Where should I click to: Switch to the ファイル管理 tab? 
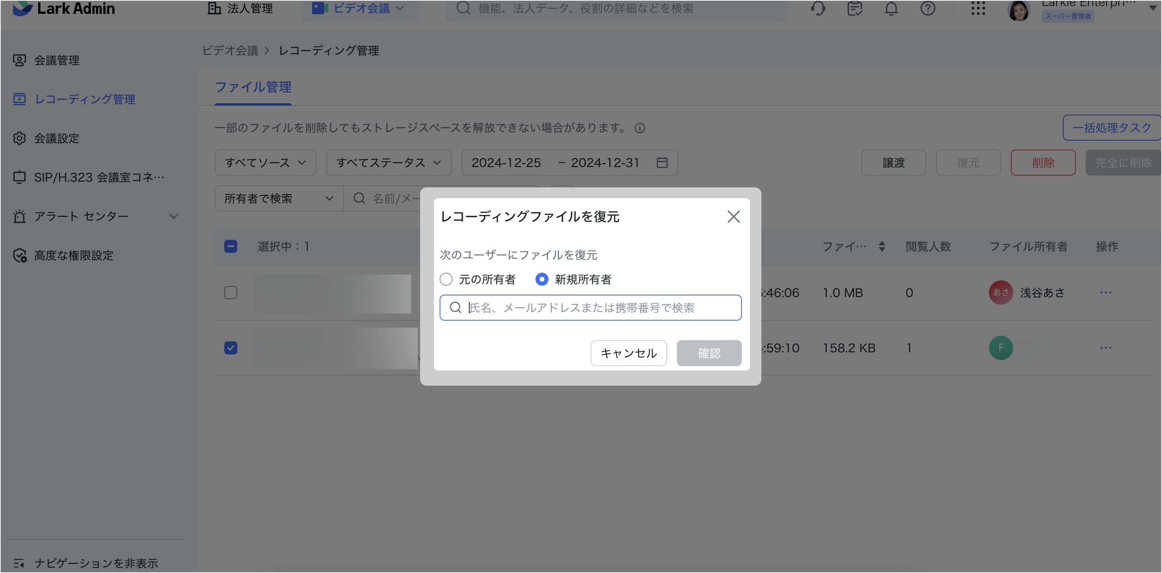coord(253,87)
